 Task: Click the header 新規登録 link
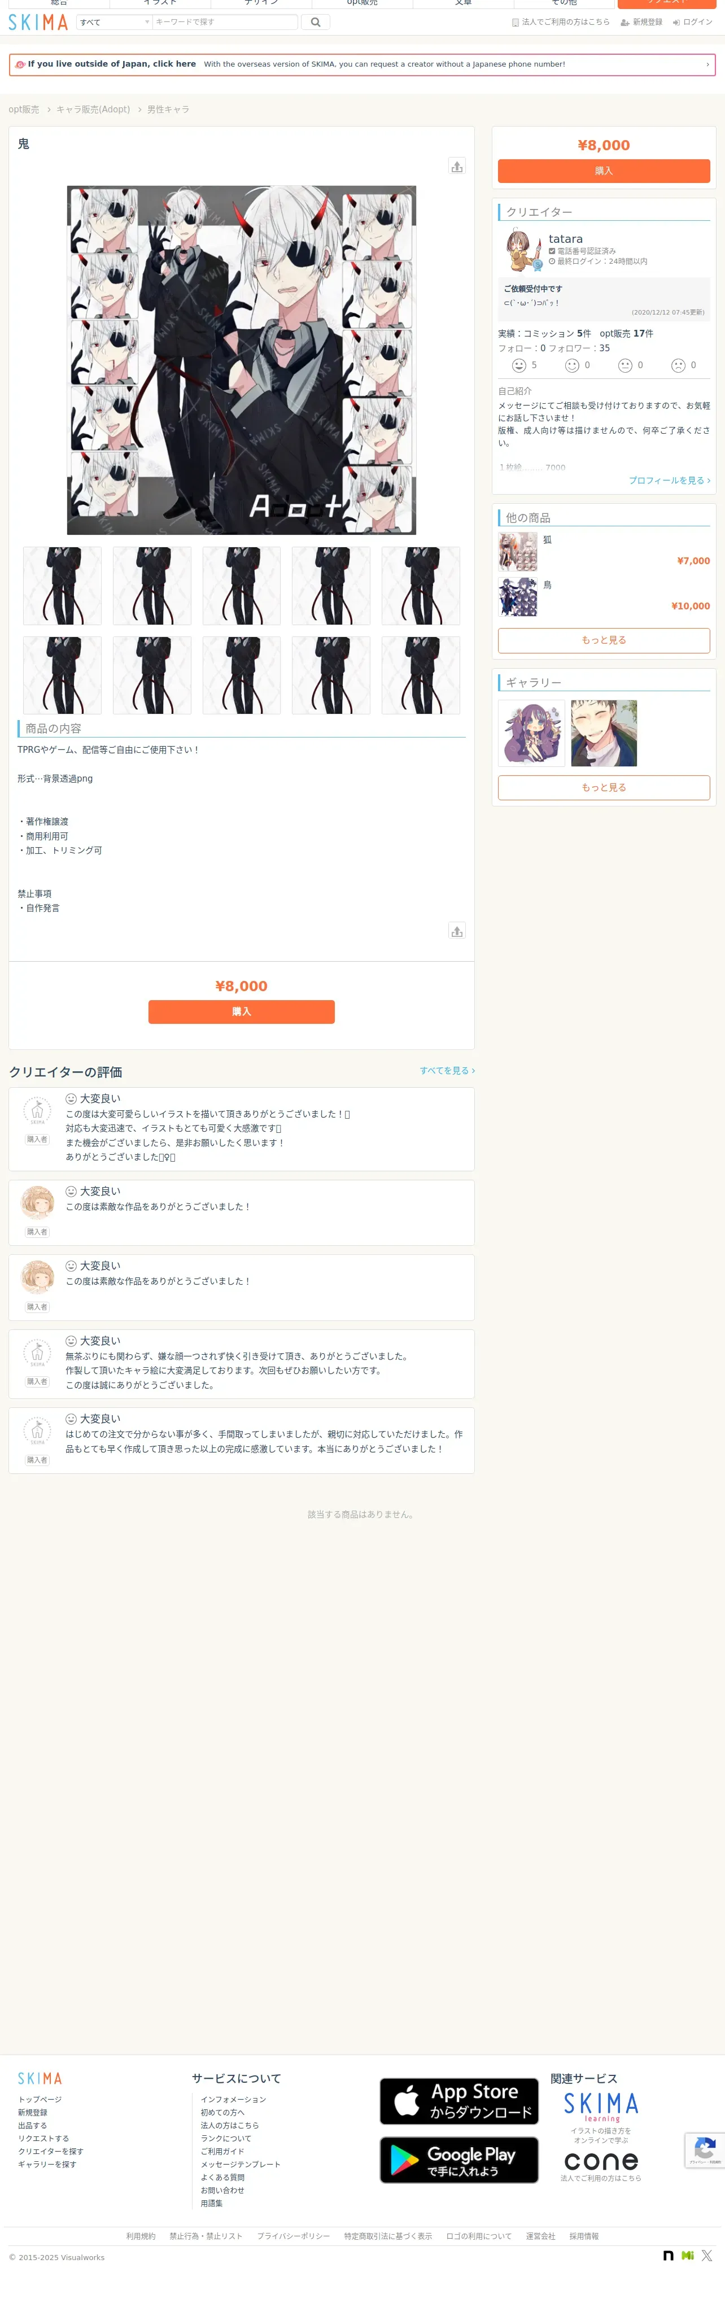point(642,23)
